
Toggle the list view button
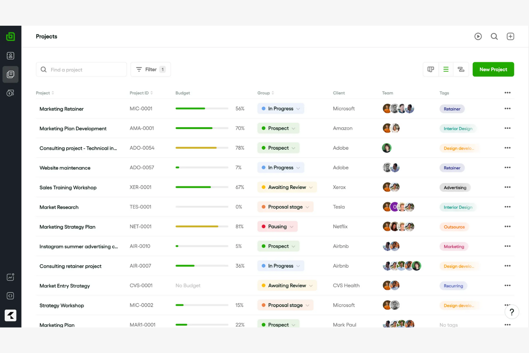pos(446,69)
